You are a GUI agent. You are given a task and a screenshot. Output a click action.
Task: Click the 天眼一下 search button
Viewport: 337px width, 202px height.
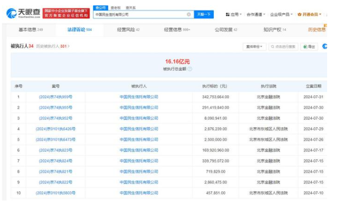[204, 14]
